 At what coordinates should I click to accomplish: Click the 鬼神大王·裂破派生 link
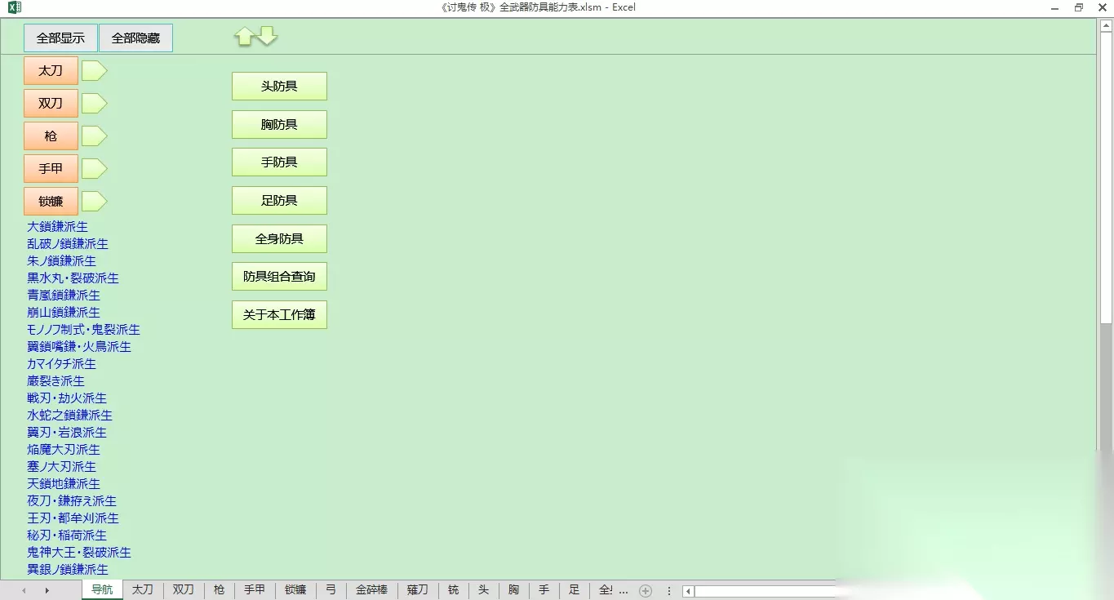[x=79, y=553]
